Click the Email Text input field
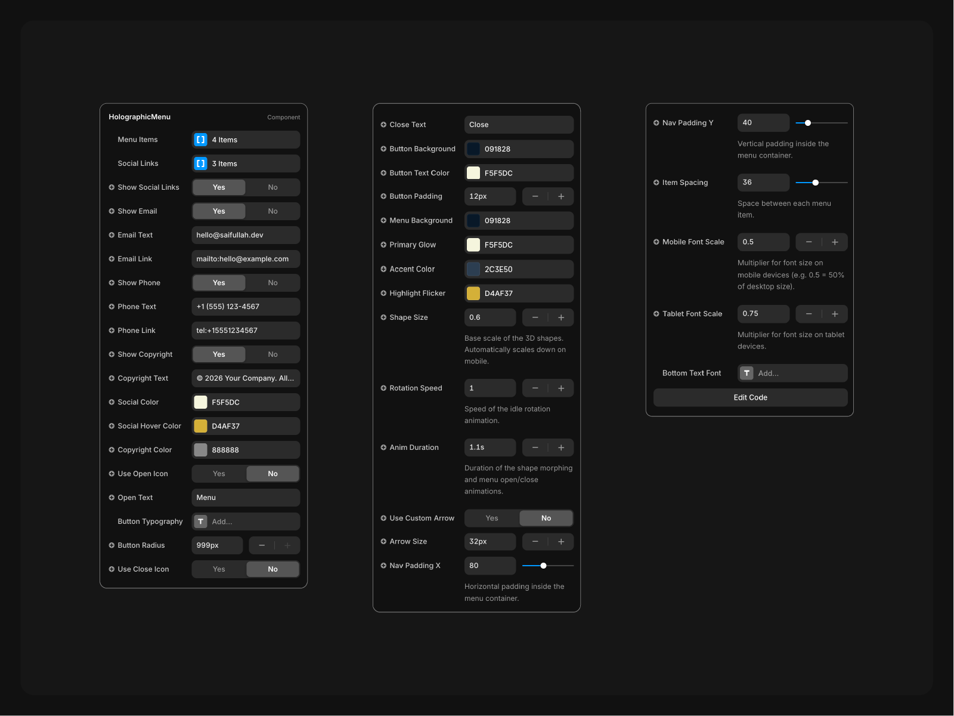The width and height of the screenshot is (954, 716). coord(246,235)
